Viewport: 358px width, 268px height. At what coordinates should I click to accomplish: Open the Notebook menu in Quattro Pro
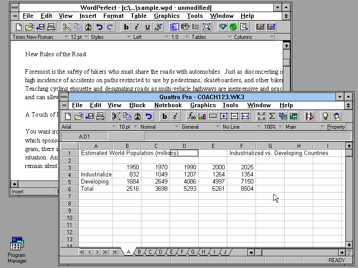168,105
